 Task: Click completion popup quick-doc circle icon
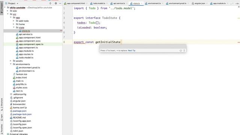(x=181, y=51)
